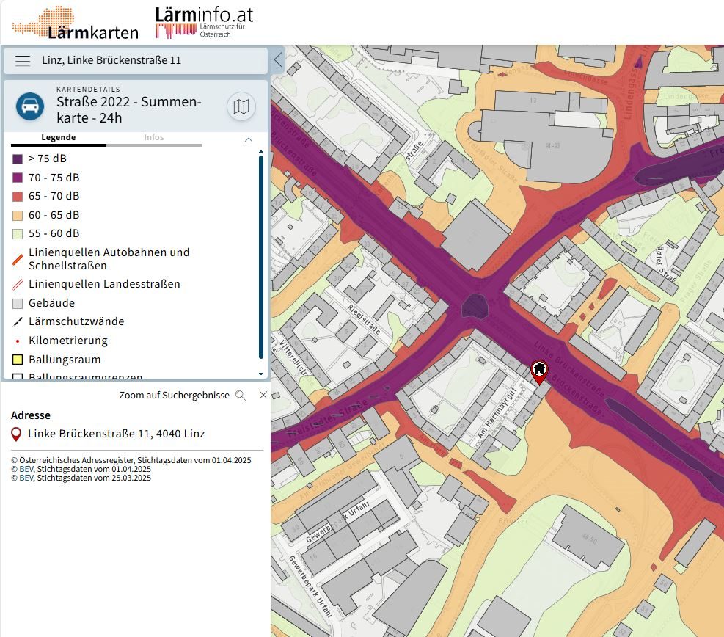Switch to the Legende tab

58,137
